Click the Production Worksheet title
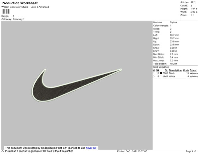 [20, 3]
